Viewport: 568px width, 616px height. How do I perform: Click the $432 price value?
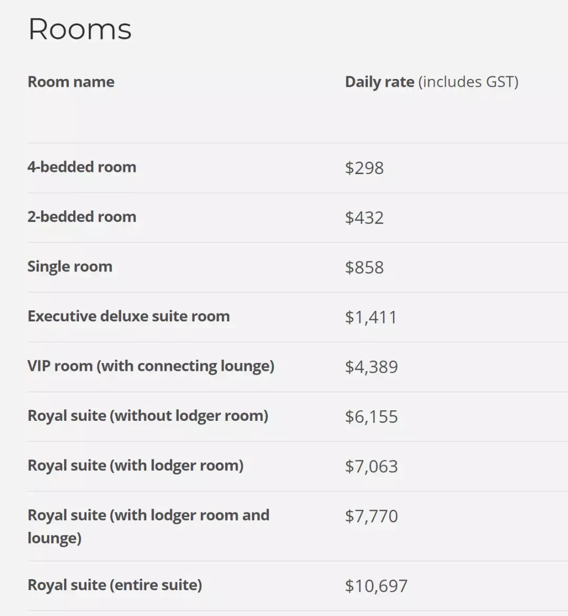tap(364, 218)
